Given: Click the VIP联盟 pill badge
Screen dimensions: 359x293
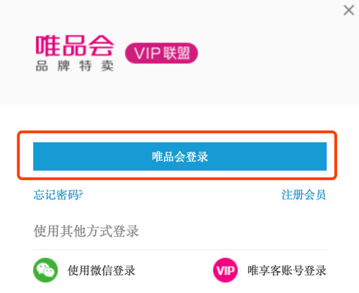Looking at the screenshot, I should [x=162, y=53].
